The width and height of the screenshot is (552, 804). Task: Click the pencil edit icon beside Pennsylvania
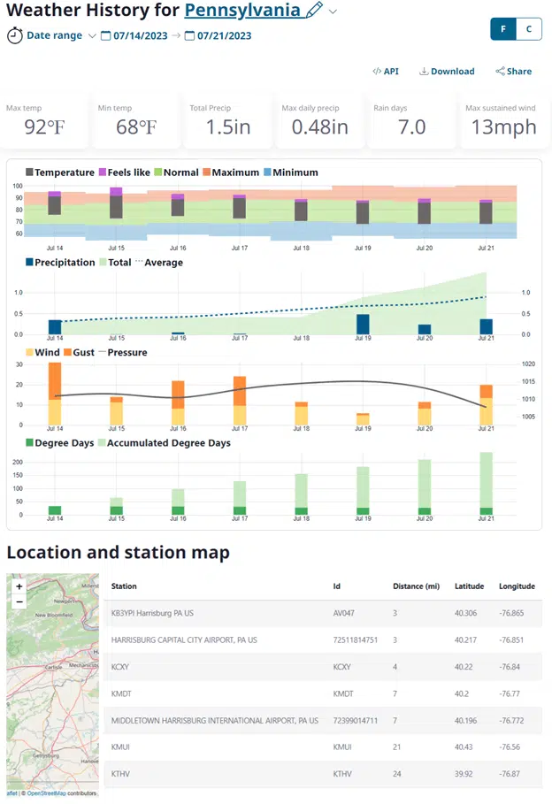pyautogui.click(x=314, y=11)
